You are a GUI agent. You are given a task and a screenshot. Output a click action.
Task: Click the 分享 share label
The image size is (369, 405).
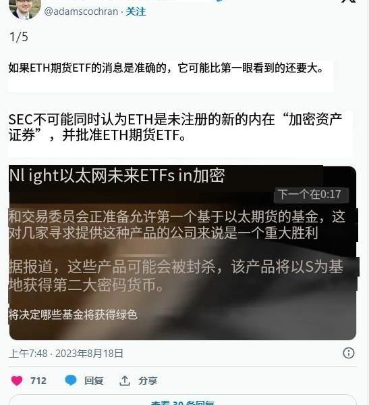click(x=148, y=381)
